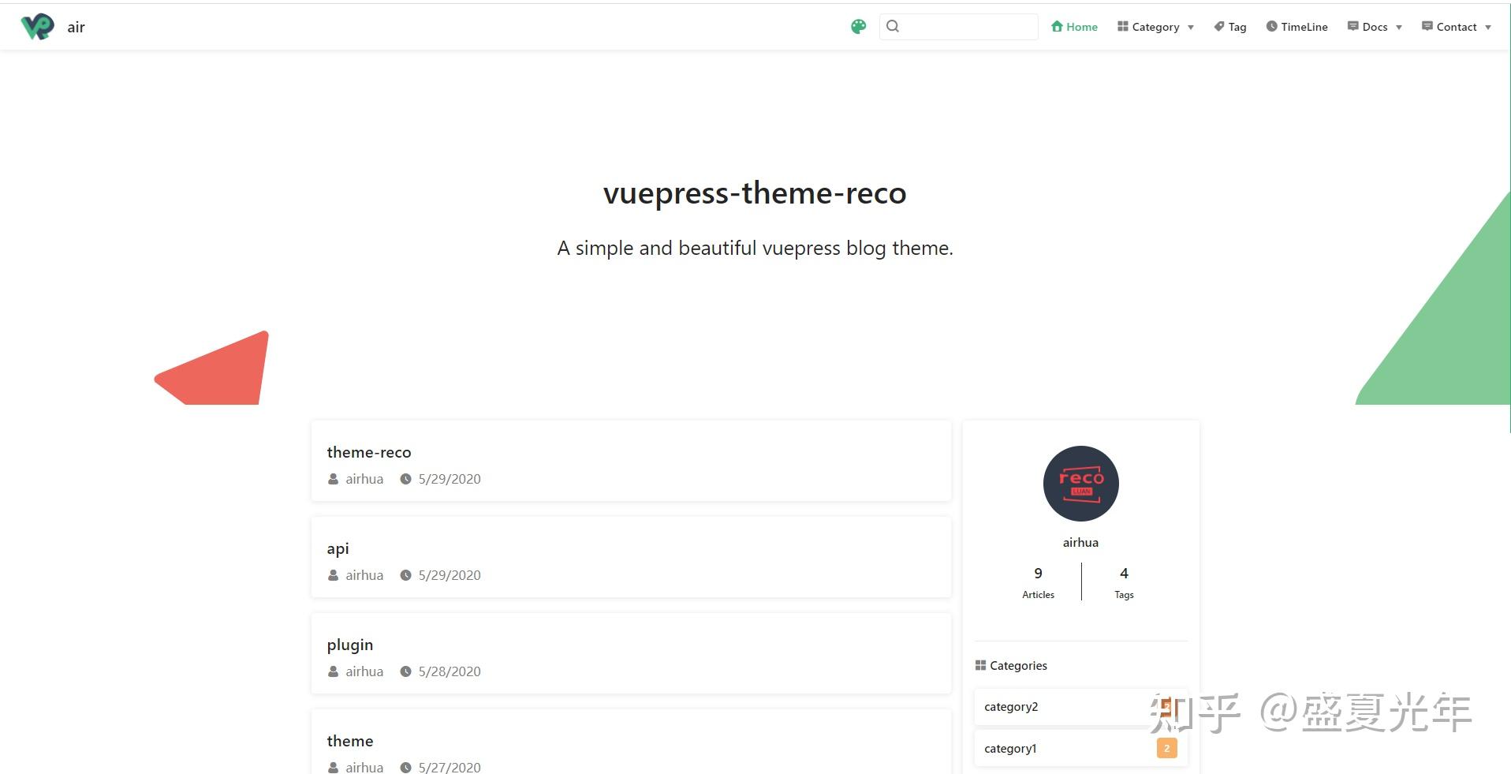Open the theme color palette picker

(857, 26)
